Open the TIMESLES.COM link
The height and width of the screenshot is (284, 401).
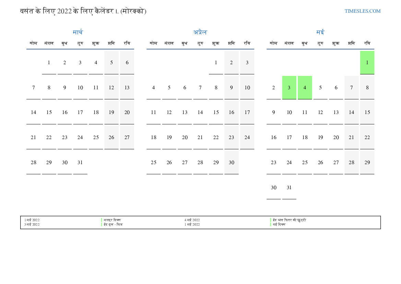pyautogui.click(x=362, y=11)
